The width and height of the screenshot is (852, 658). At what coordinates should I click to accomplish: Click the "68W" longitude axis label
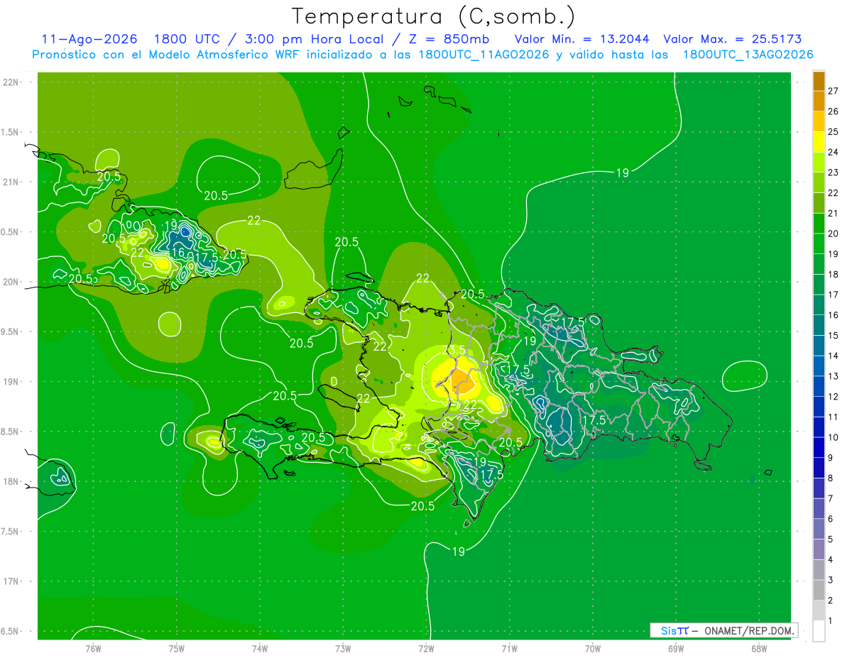pyautogui.click(x=759, y=649)
